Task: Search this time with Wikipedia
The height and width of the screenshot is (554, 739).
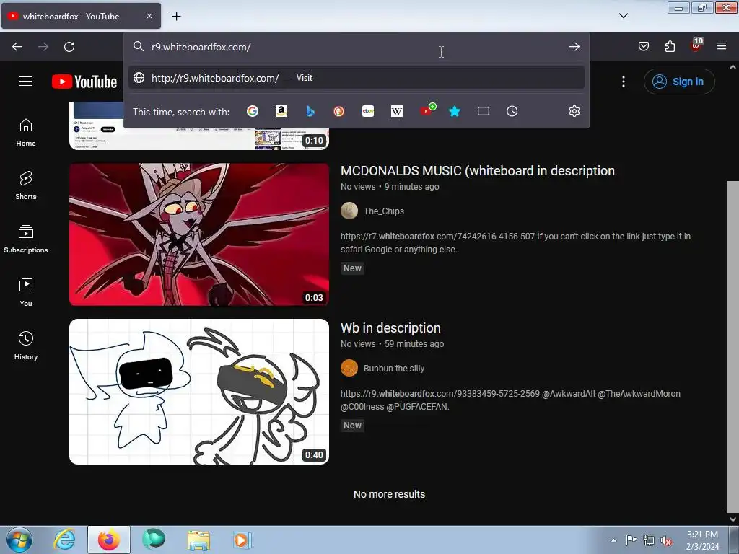Action: click(397, 111)
